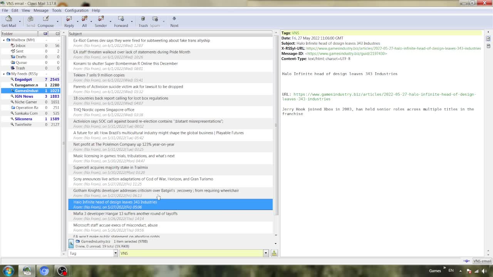Click the network status icon in status bar
This screenshot has height=277, width=493.
pyautogui.click(x=466, y=261)
